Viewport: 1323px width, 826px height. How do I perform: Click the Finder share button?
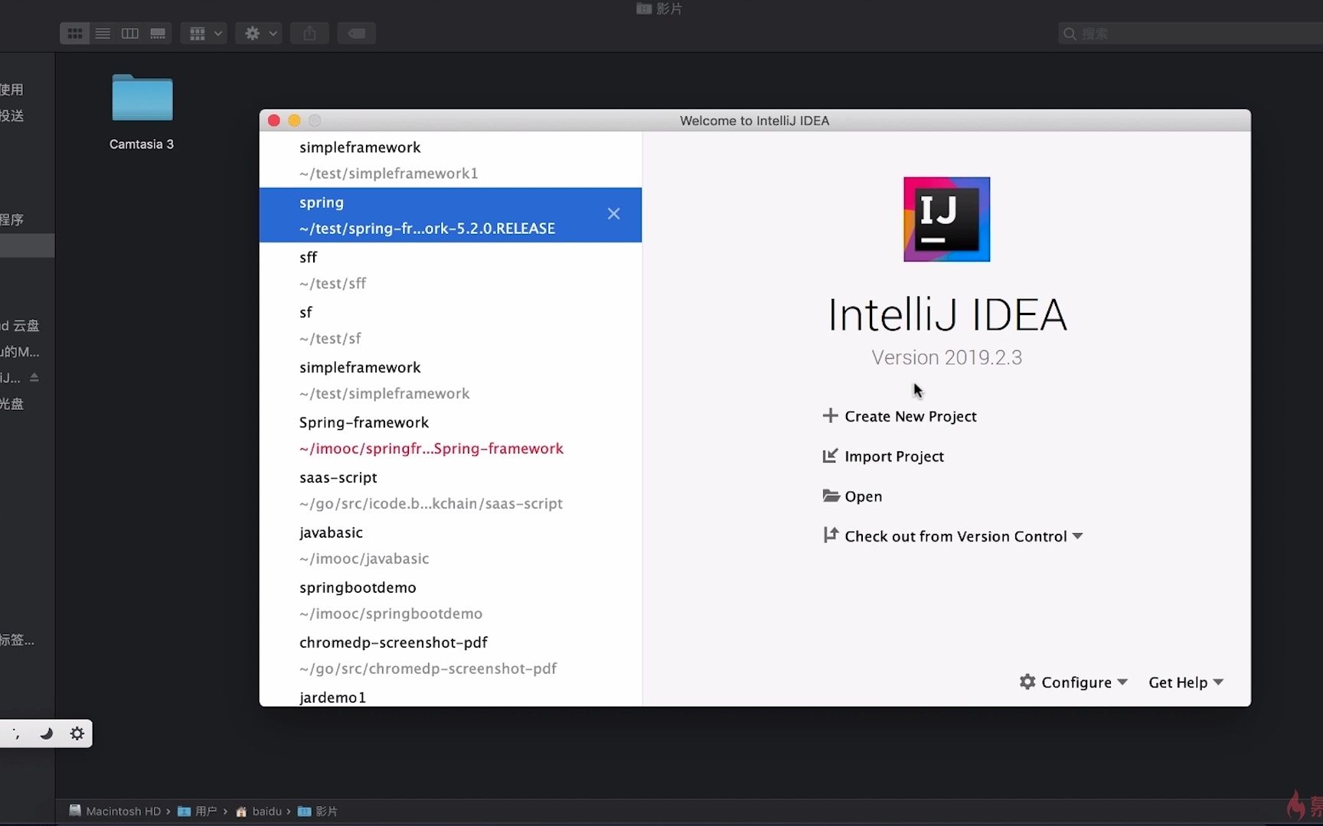pyautogui.click(x=309, y=34)
